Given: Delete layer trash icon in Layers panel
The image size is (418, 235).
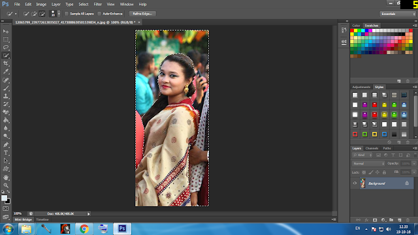Looking at the screenshot, I should 408,220.
